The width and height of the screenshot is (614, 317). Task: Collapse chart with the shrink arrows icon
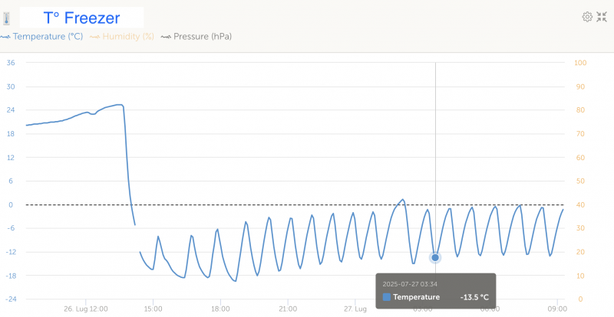602,17
